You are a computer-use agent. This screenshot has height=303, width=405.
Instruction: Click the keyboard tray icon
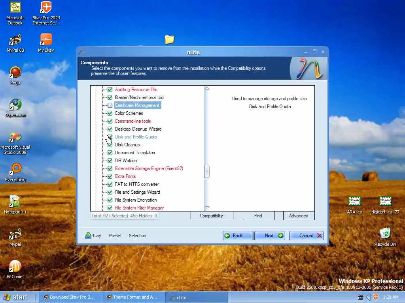point(361,297)
